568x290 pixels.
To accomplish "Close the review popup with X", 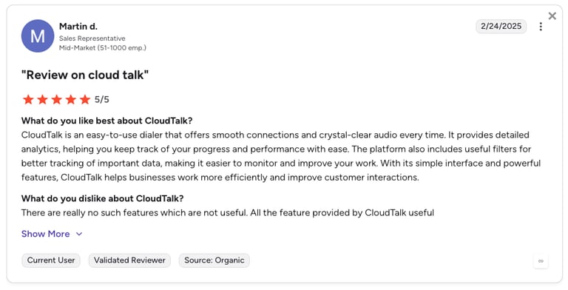I will 552,16.
